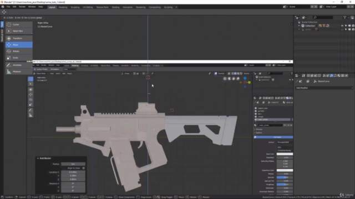Switch to the Shading workspace tab
Image resolution: width=355 pixels, height=199 pixels.
pos(115,7)
